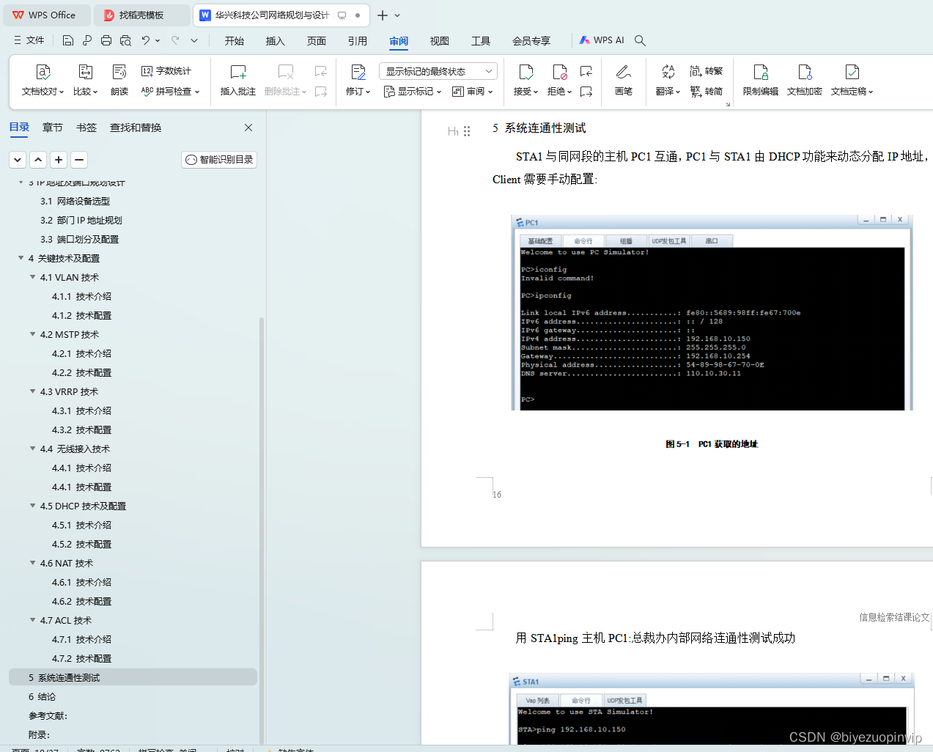Switch to the 开始 ribbon tab
The image size is (933, 752).
click(x=235, y=41)
